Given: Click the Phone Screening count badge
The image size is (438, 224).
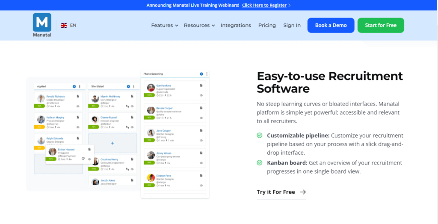Looking at the screenshot, I should (x=201, y=74).
